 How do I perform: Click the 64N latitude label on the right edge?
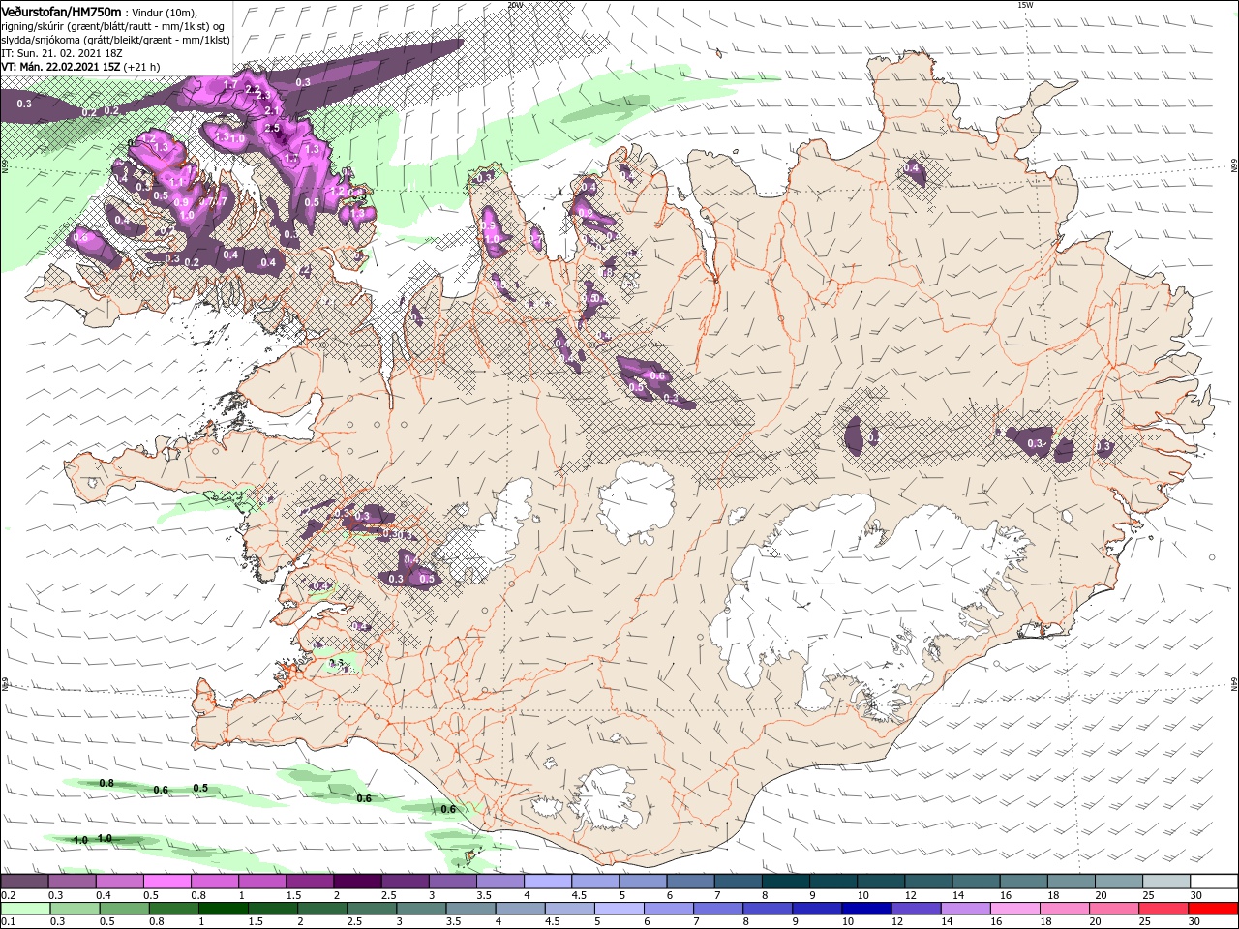pyautogui.click(x=1234, y=684)
